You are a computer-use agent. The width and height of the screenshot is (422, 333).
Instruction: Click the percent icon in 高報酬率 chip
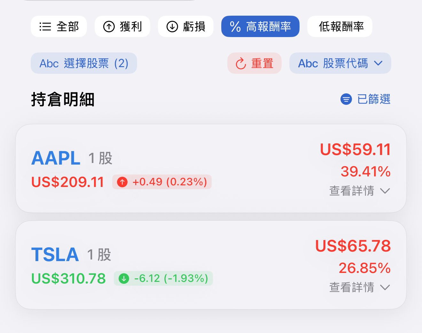pos(236,27)
